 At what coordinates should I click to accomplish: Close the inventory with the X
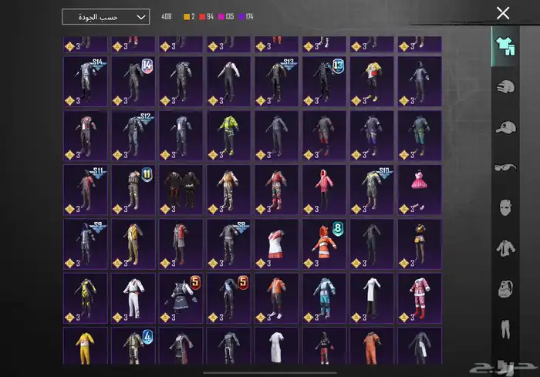tap(503, 13)
